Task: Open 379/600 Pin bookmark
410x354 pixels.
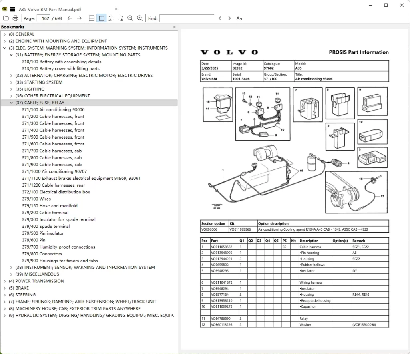Action: (x=34, y=240)
